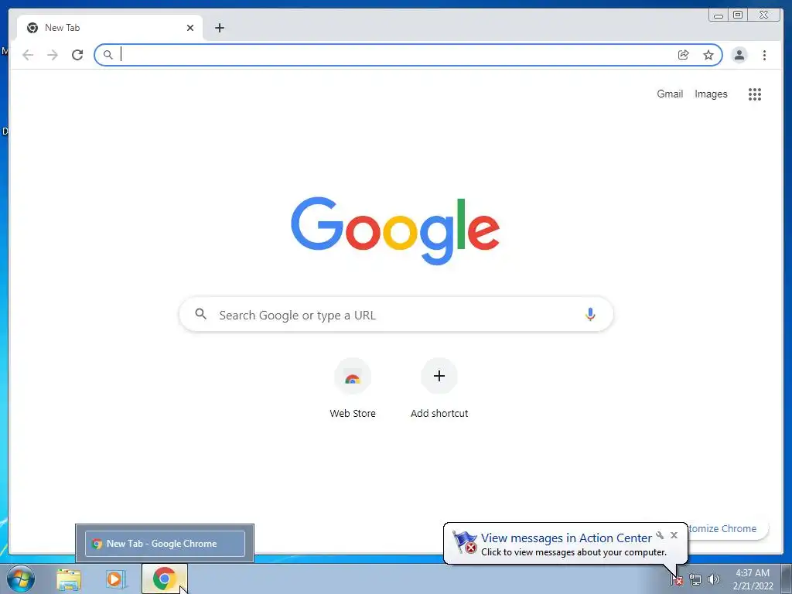Click the search icon inside the Google search box
The width and height of the screenshot is (792, 594).
click(200, 314)
